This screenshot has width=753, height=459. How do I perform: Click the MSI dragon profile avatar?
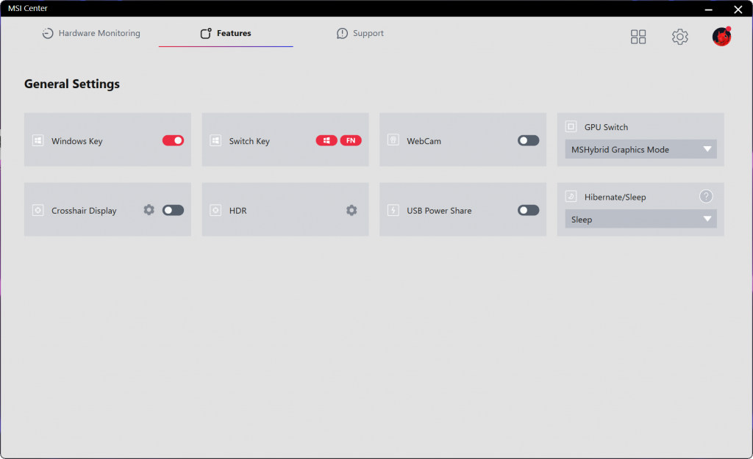[x=721, y=37]
